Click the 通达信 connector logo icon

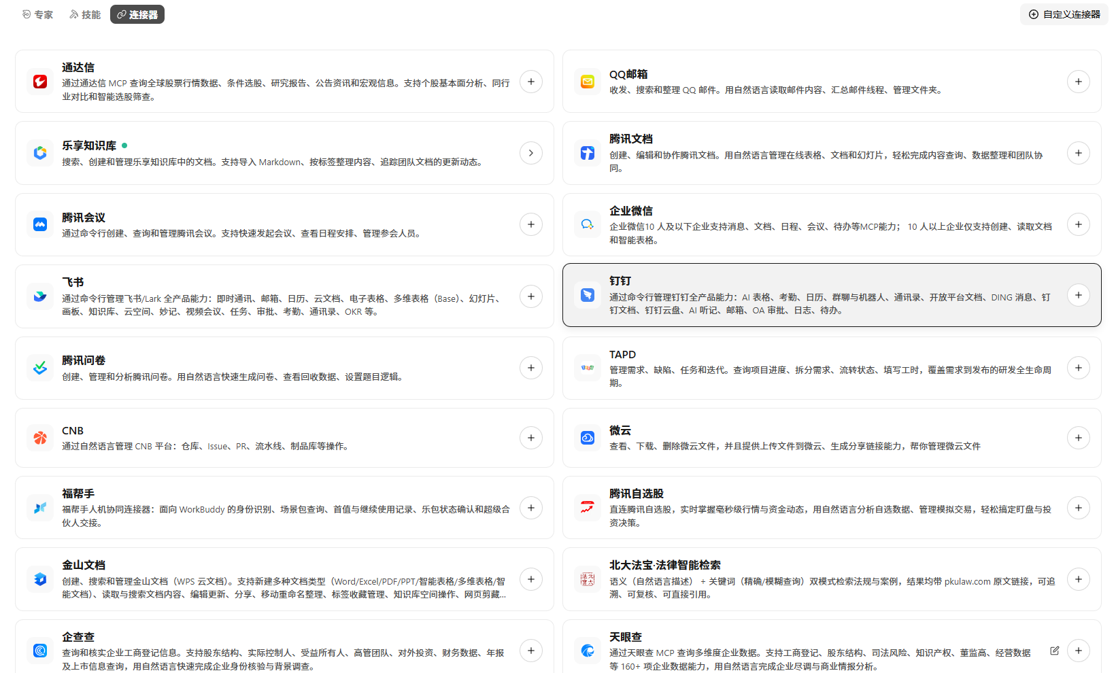(x=40, y=82)
